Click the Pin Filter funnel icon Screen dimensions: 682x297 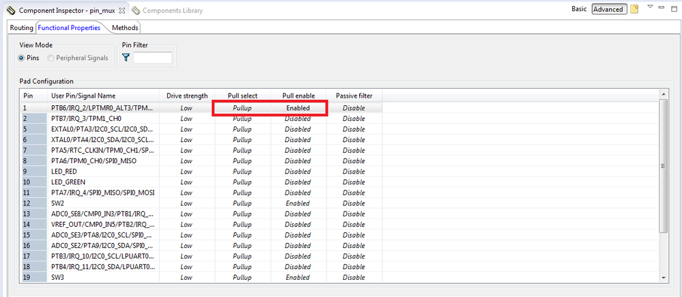coord(126,57)
